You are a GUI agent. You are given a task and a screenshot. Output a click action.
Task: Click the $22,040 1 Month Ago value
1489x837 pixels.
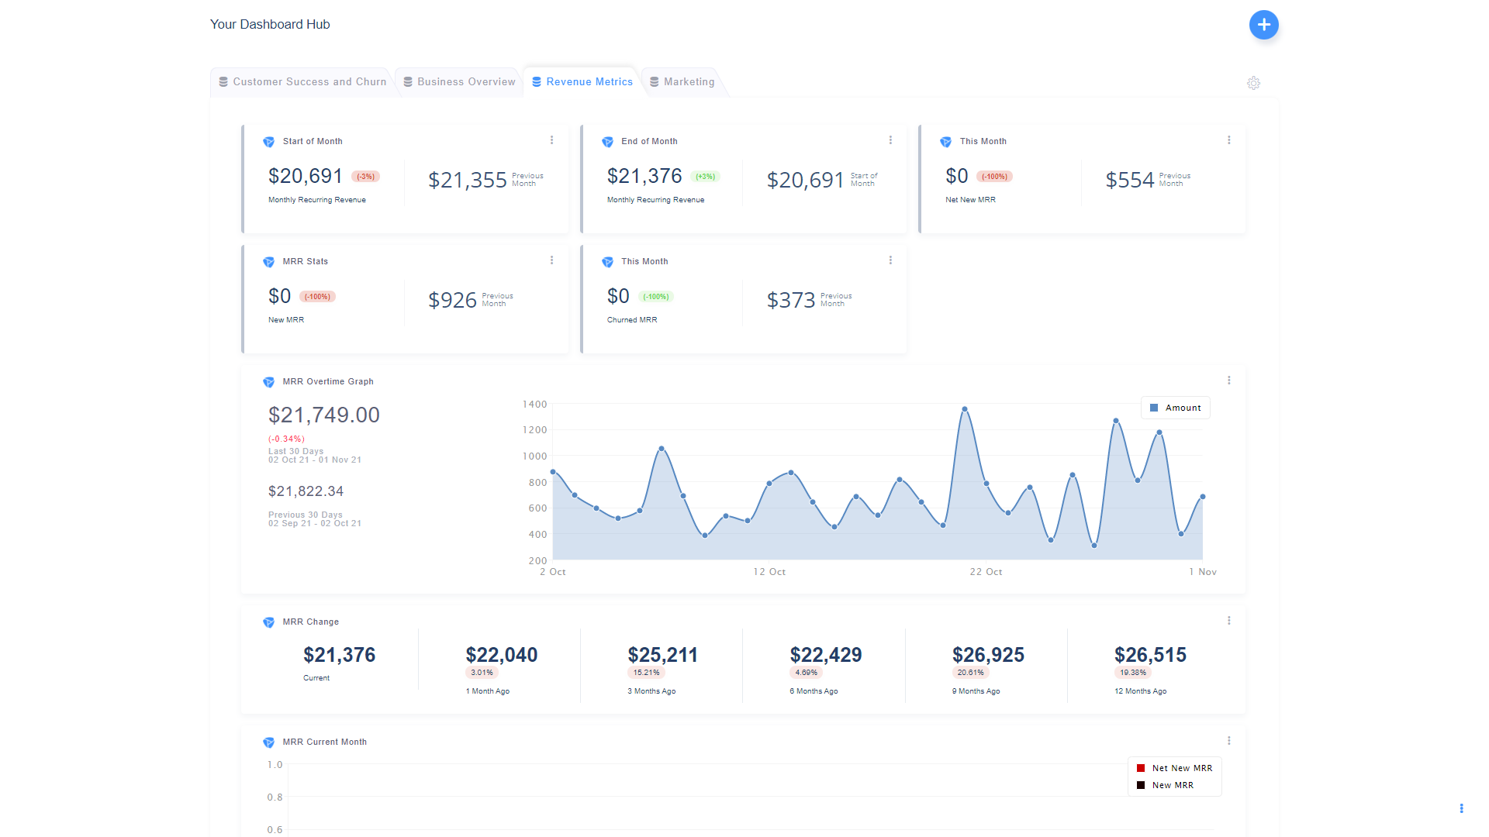pos(502,655)
